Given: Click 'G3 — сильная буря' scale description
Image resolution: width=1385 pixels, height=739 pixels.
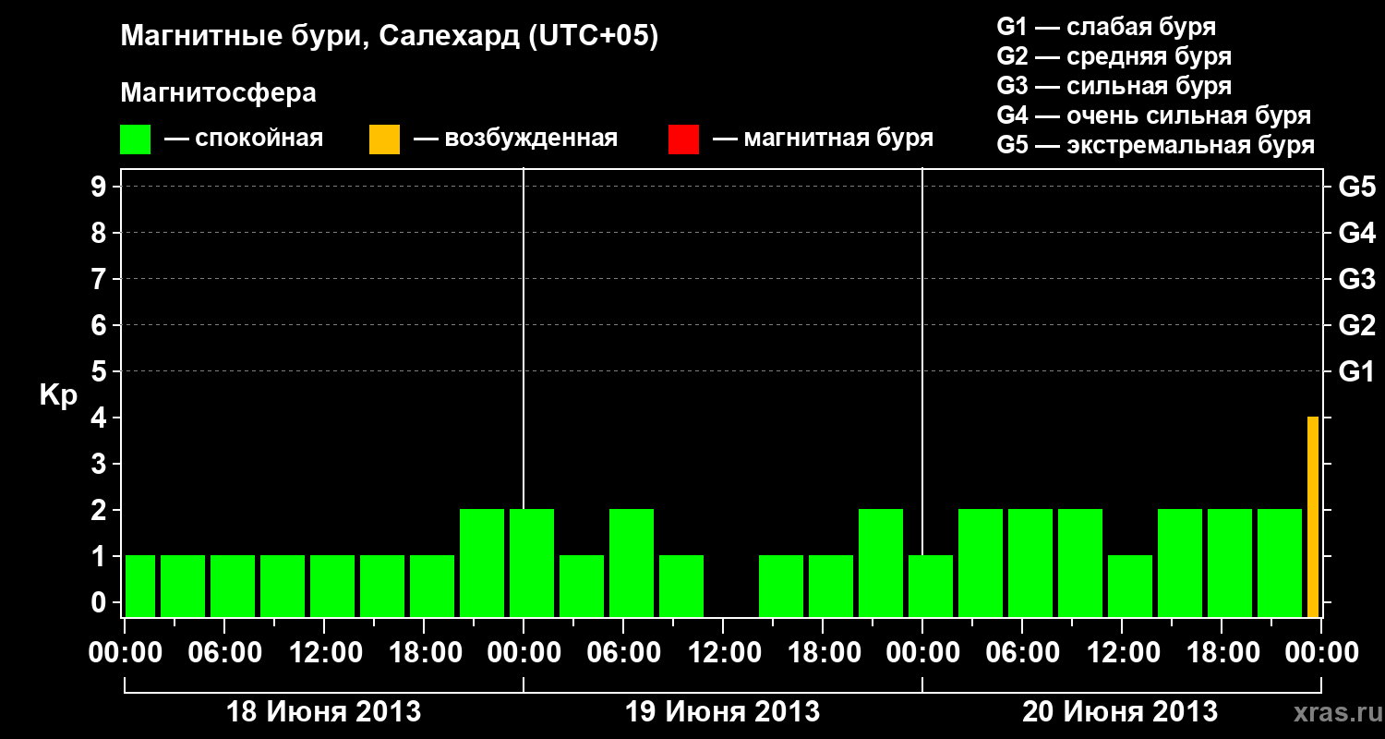Looking at the screenshot, I should 1114,86.
